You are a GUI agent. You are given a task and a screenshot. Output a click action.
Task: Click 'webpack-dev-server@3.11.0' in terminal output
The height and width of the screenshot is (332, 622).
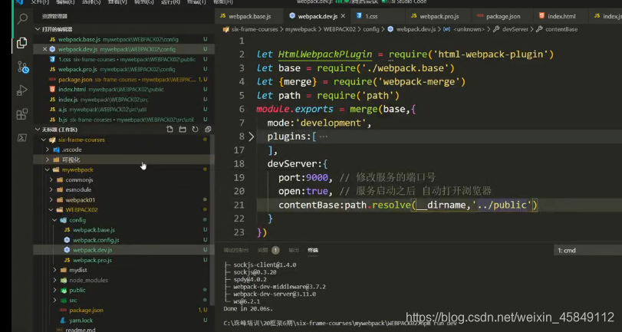275,294
